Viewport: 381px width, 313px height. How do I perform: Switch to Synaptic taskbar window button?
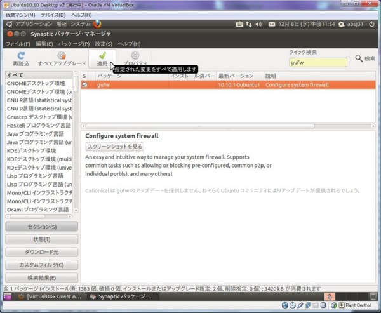coord(123,296)
